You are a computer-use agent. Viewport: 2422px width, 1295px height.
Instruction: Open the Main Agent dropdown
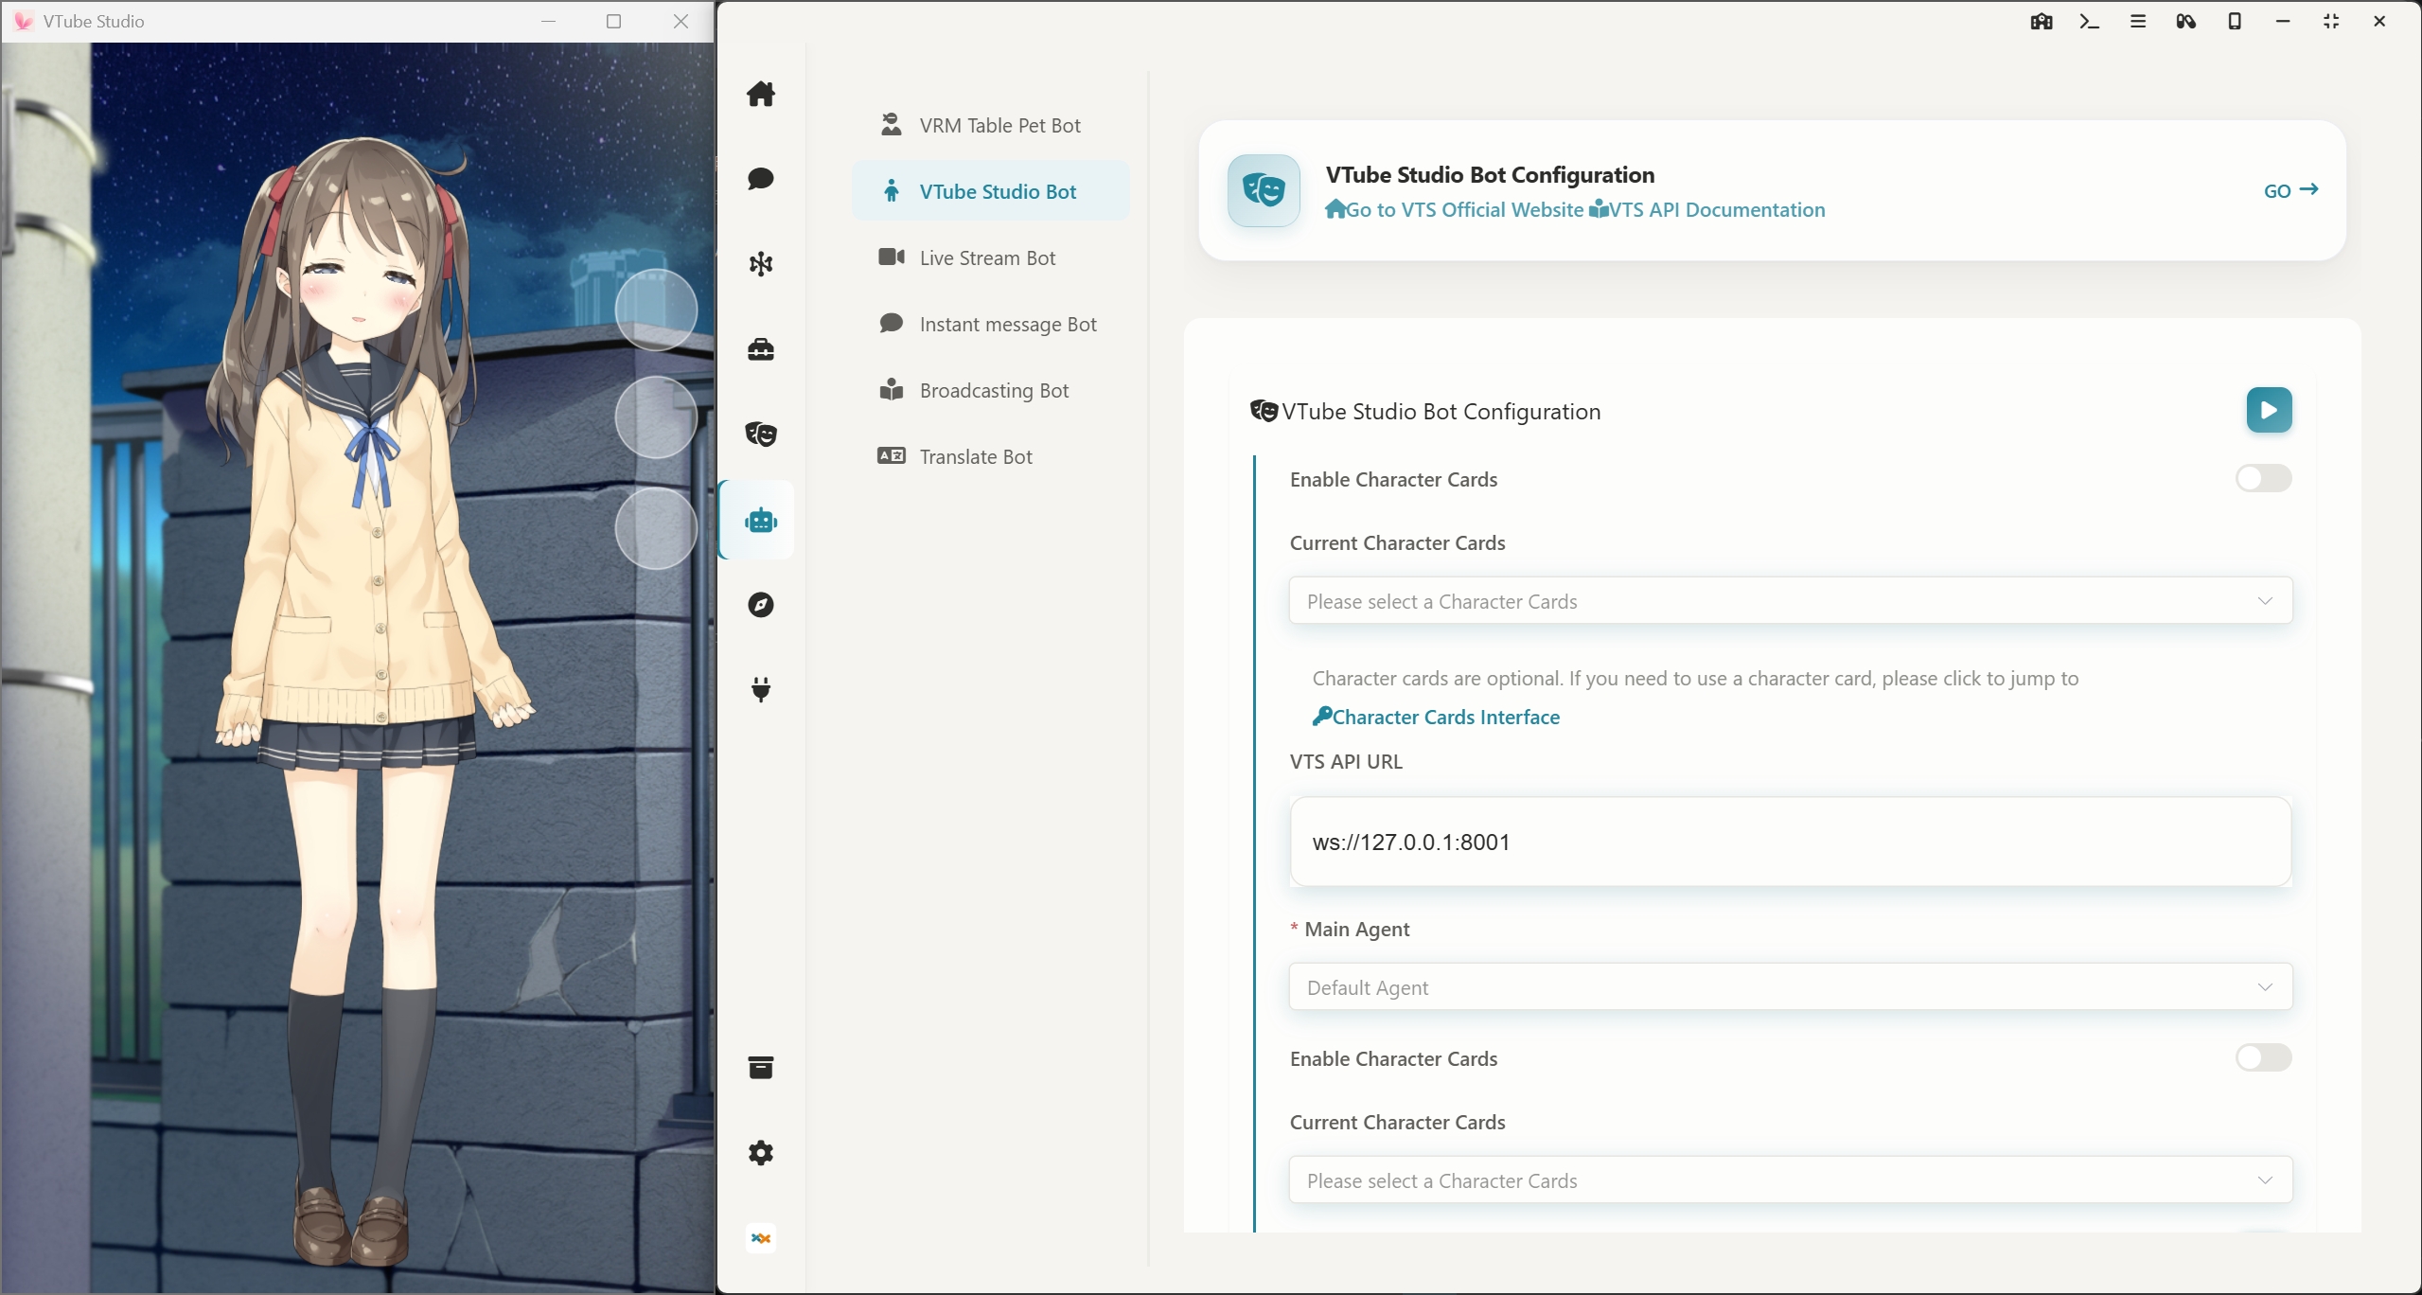[x=1791, y=987]
